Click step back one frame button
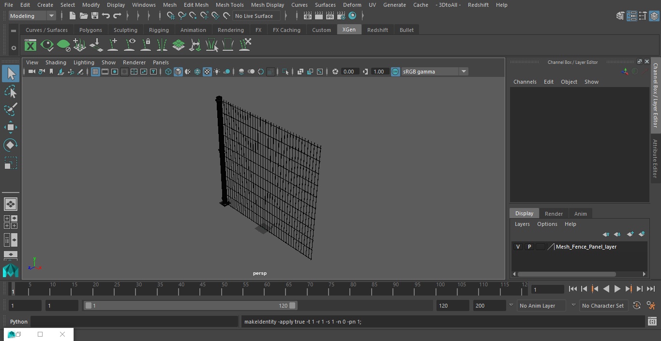The width and height of the screenshot is (661, 341). tap(584, 289)
